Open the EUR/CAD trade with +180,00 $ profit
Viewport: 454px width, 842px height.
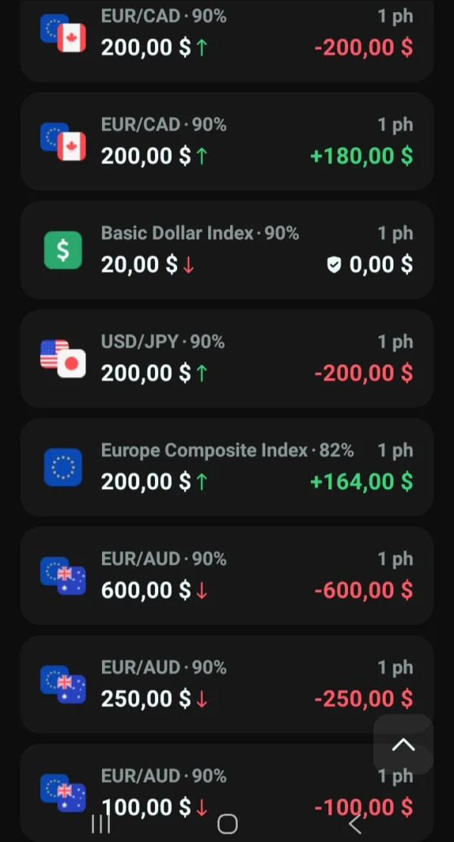point(227,142)
